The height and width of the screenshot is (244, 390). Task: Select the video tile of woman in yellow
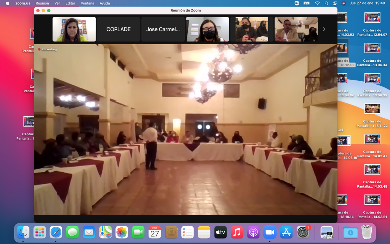(74, 29)
